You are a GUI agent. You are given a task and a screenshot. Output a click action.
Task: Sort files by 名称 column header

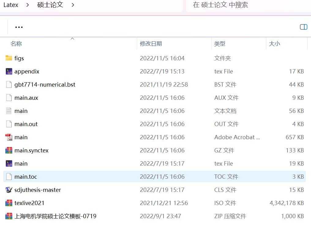(x=16, y=44)
